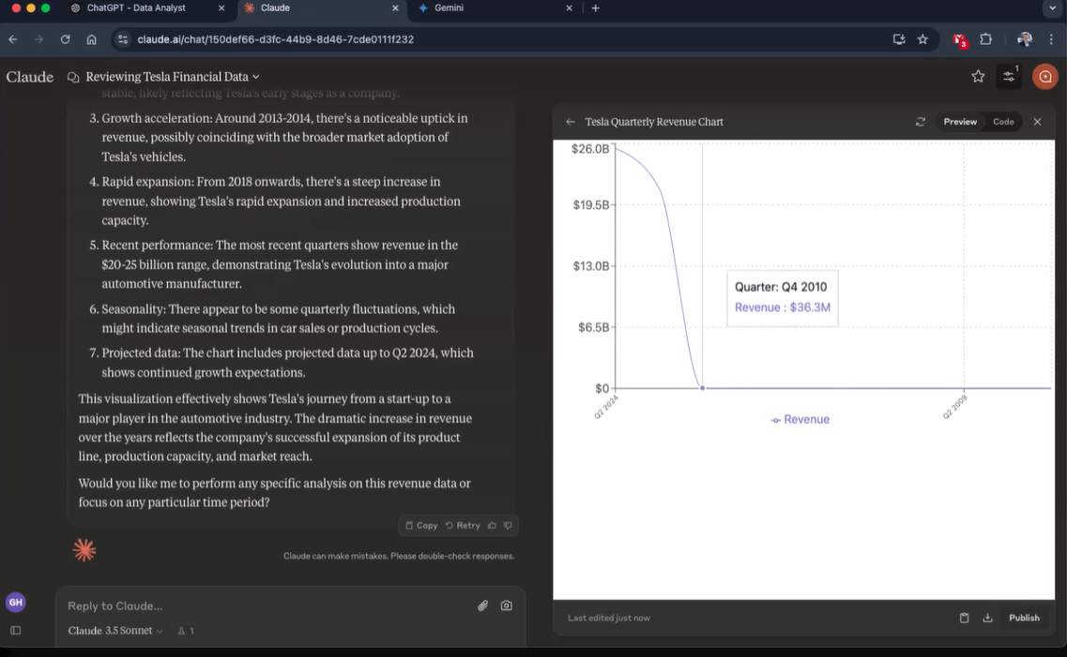
Task: View site information icon in address bar
Action: [x=123, y=39]
